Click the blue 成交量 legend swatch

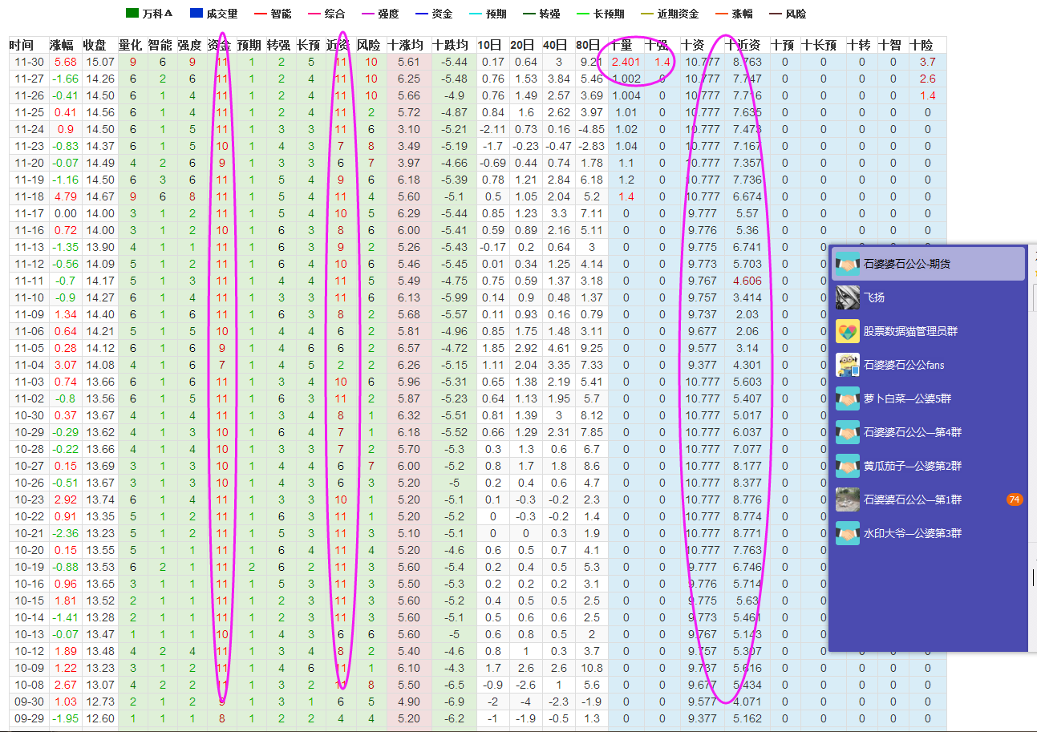pyautogui.click(x=196, y=14)
